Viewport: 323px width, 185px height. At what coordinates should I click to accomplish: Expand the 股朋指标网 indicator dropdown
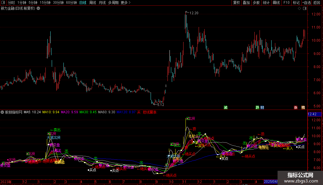point(2,112)
